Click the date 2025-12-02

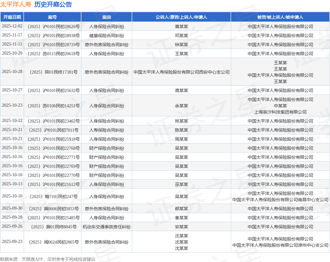tap(12, 26)
